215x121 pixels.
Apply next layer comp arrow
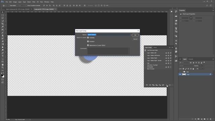[x=150, y=85]
